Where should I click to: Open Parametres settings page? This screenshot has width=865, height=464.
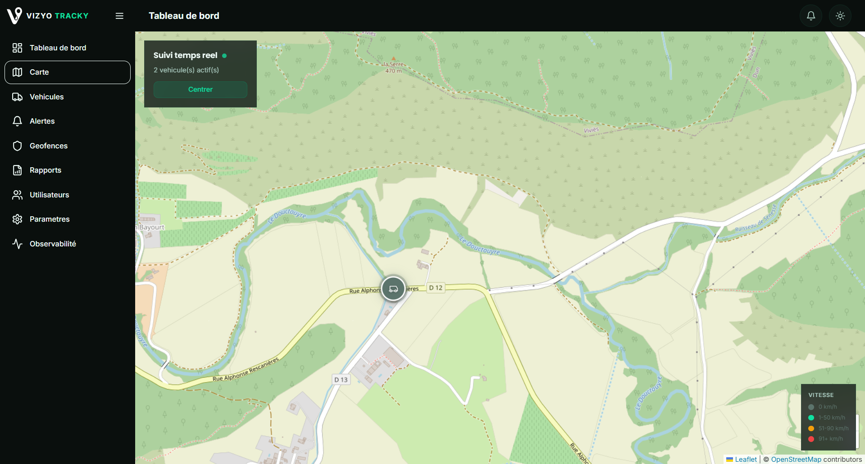(x=68, y=219)
